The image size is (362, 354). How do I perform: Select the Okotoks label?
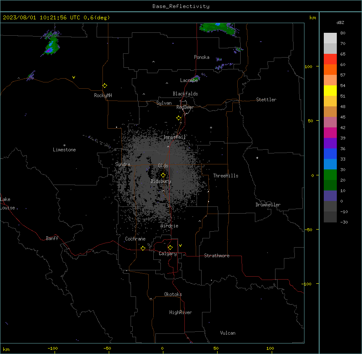click(x=173, y=294)
